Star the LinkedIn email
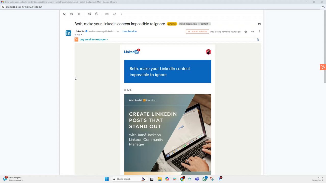 tap(246, 32)
